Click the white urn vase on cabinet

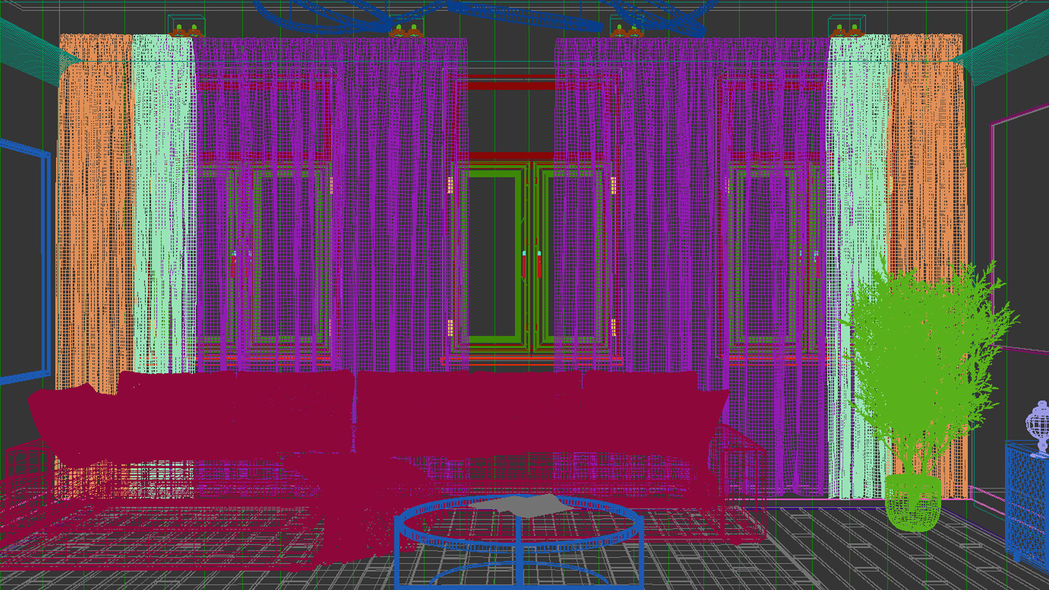[1039, 429]
